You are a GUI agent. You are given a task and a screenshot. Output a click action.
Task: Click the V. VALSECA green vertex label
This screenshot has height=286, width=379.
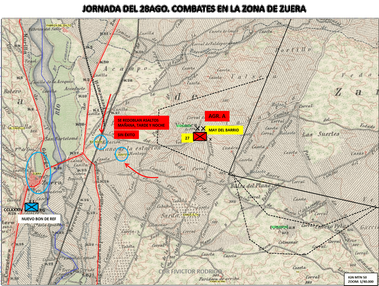(184, 126)
